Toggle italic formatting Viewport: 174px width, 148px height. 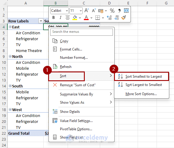pos(60,17)
